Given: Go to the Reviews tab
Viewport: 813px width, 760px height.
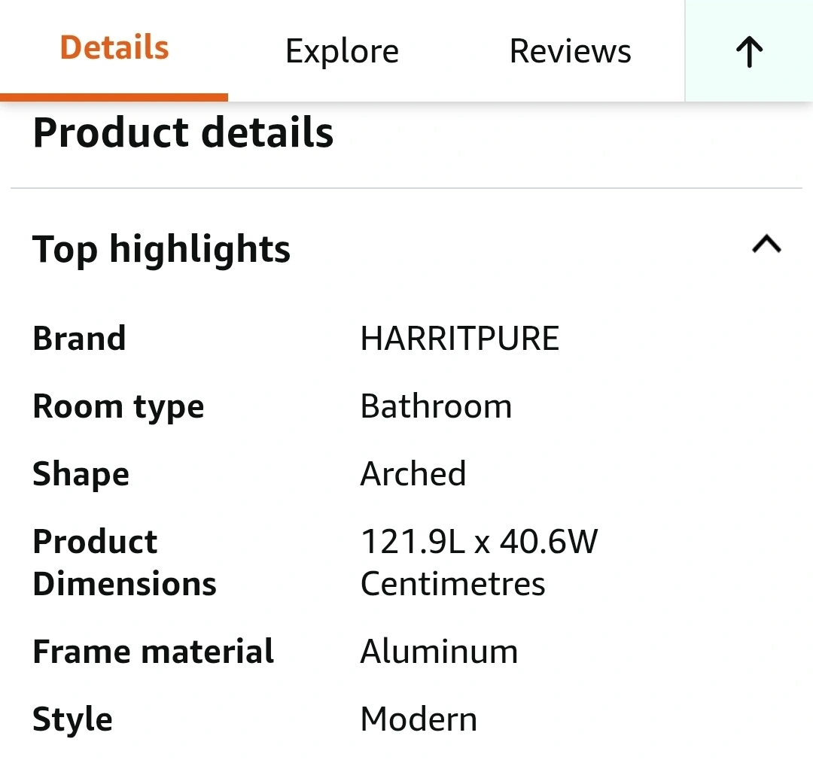Looking at the screenshot, I should pyautogui.click(x=570, y=52).
